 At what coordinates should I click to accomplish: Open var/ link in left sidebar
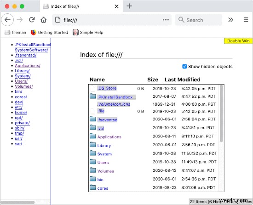pyautogui.click(x=18, y=144)
